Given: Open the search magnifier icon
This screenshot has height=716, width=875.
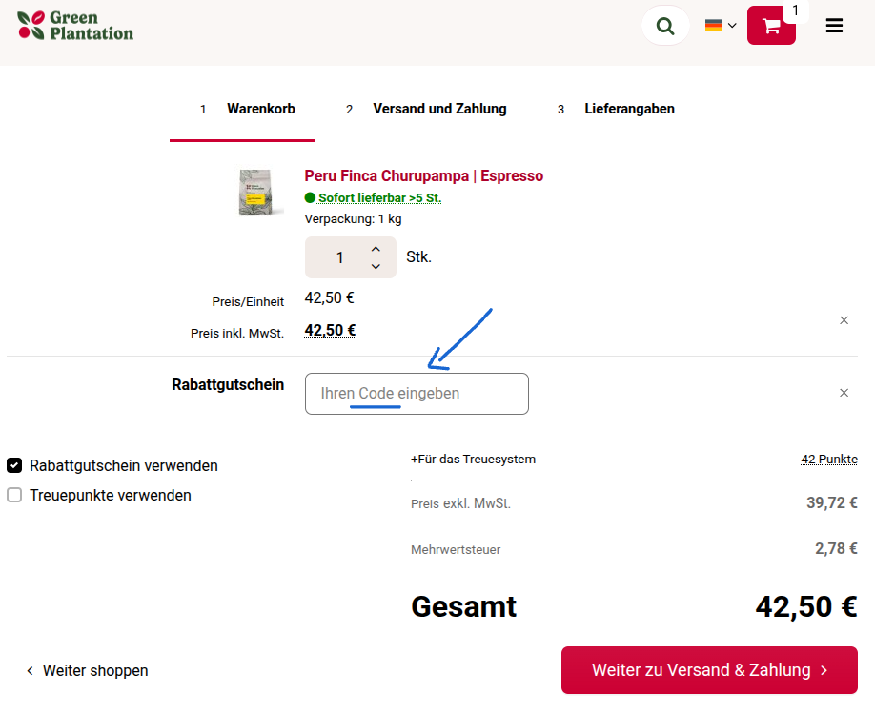Looking at the screenshot, I should pyautogui.click(x=665, y=26).
